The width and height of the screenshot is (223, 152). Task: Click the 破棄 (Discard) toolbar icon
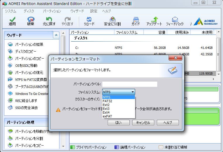[31, 21]
